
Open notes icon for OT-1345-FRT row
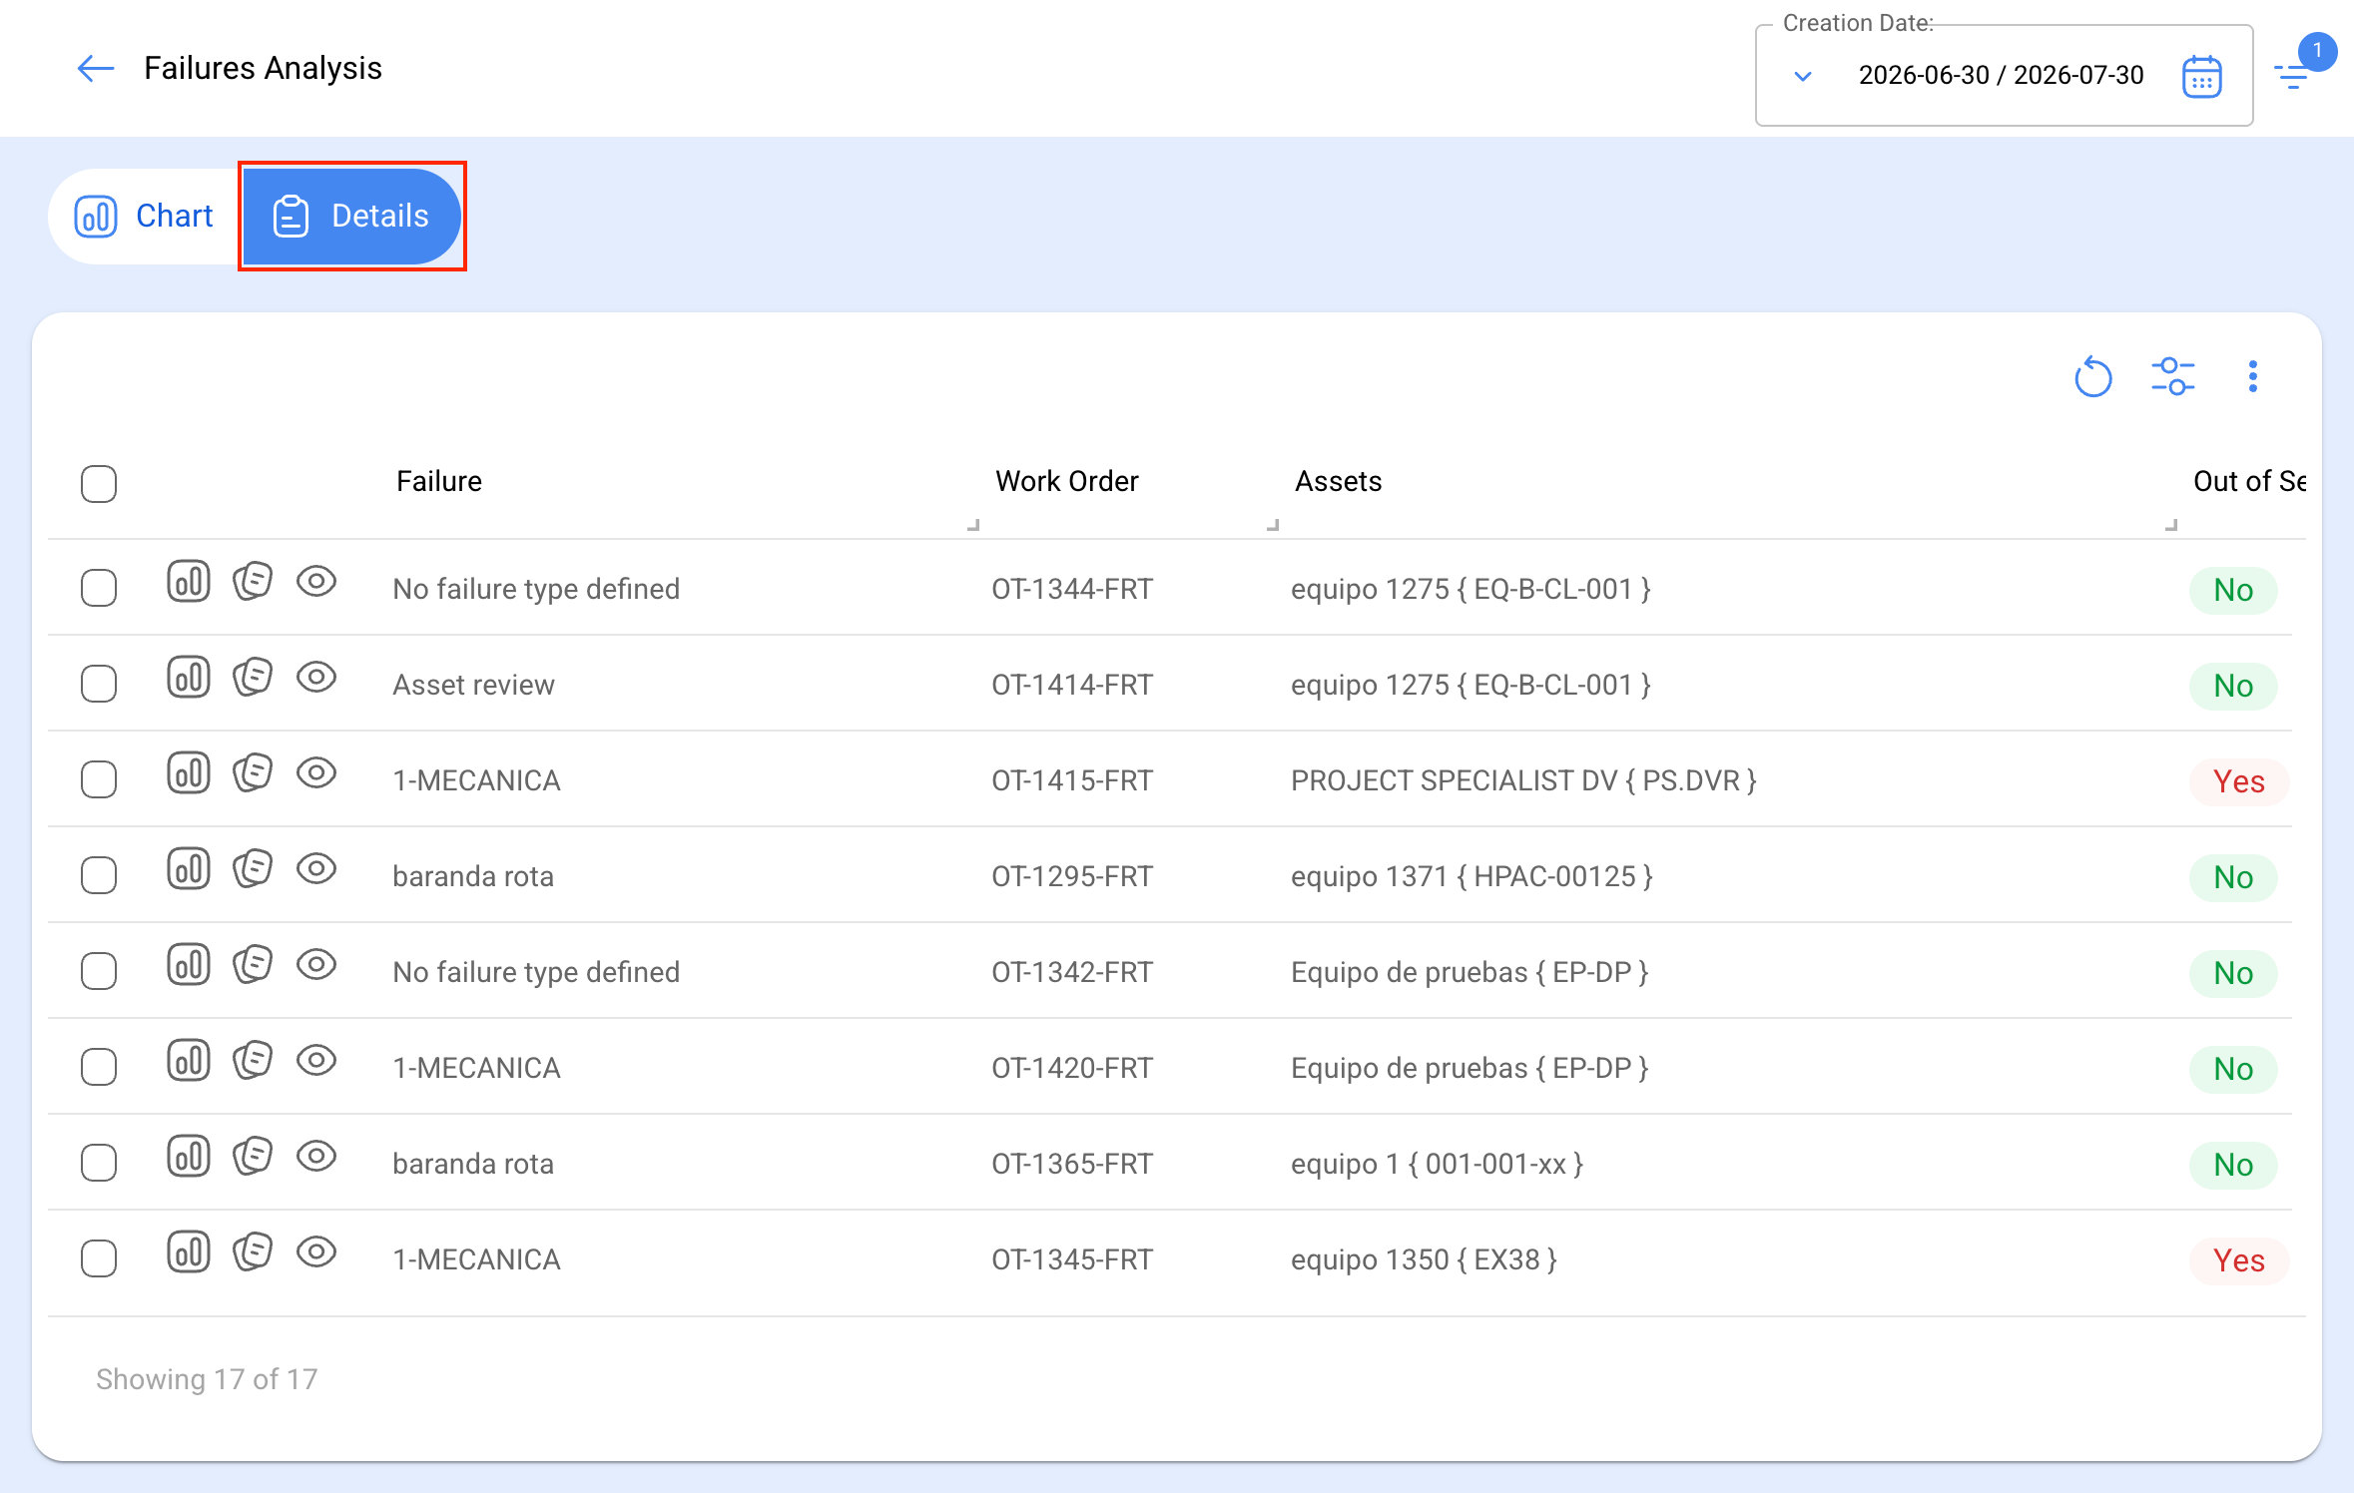point(253,1252)
